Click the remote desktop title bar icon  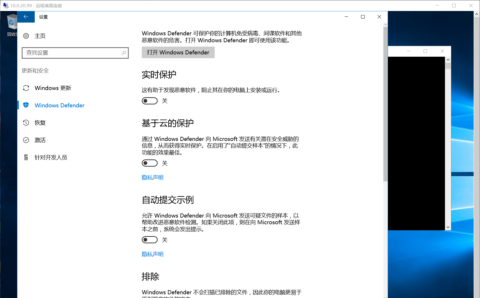pos(5,5)
